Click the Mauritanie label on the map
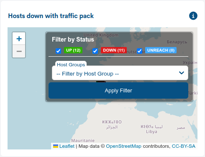205x157 pixels. pyautogui.click(x=83, y=140)
